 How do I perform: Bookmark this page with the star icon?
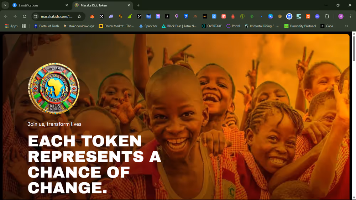(x=79, y=16)
